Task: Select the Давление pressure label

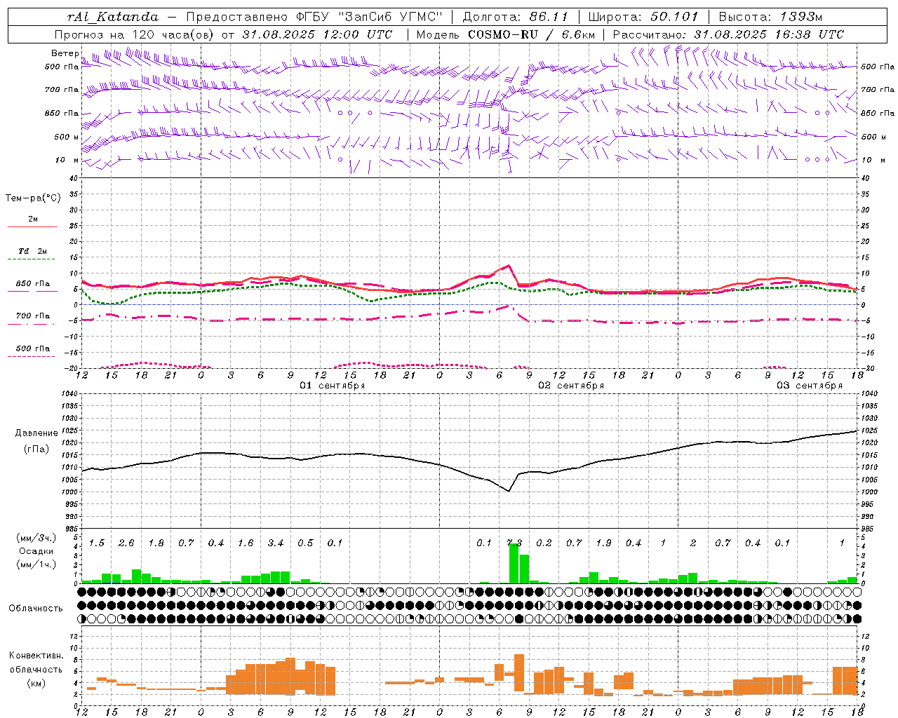Action: (x=36, y=433)
